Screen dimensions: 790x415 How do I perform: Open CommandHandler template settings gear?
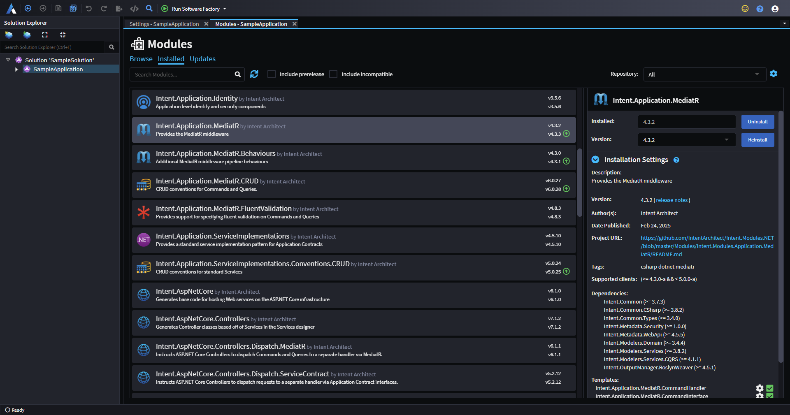760,388
